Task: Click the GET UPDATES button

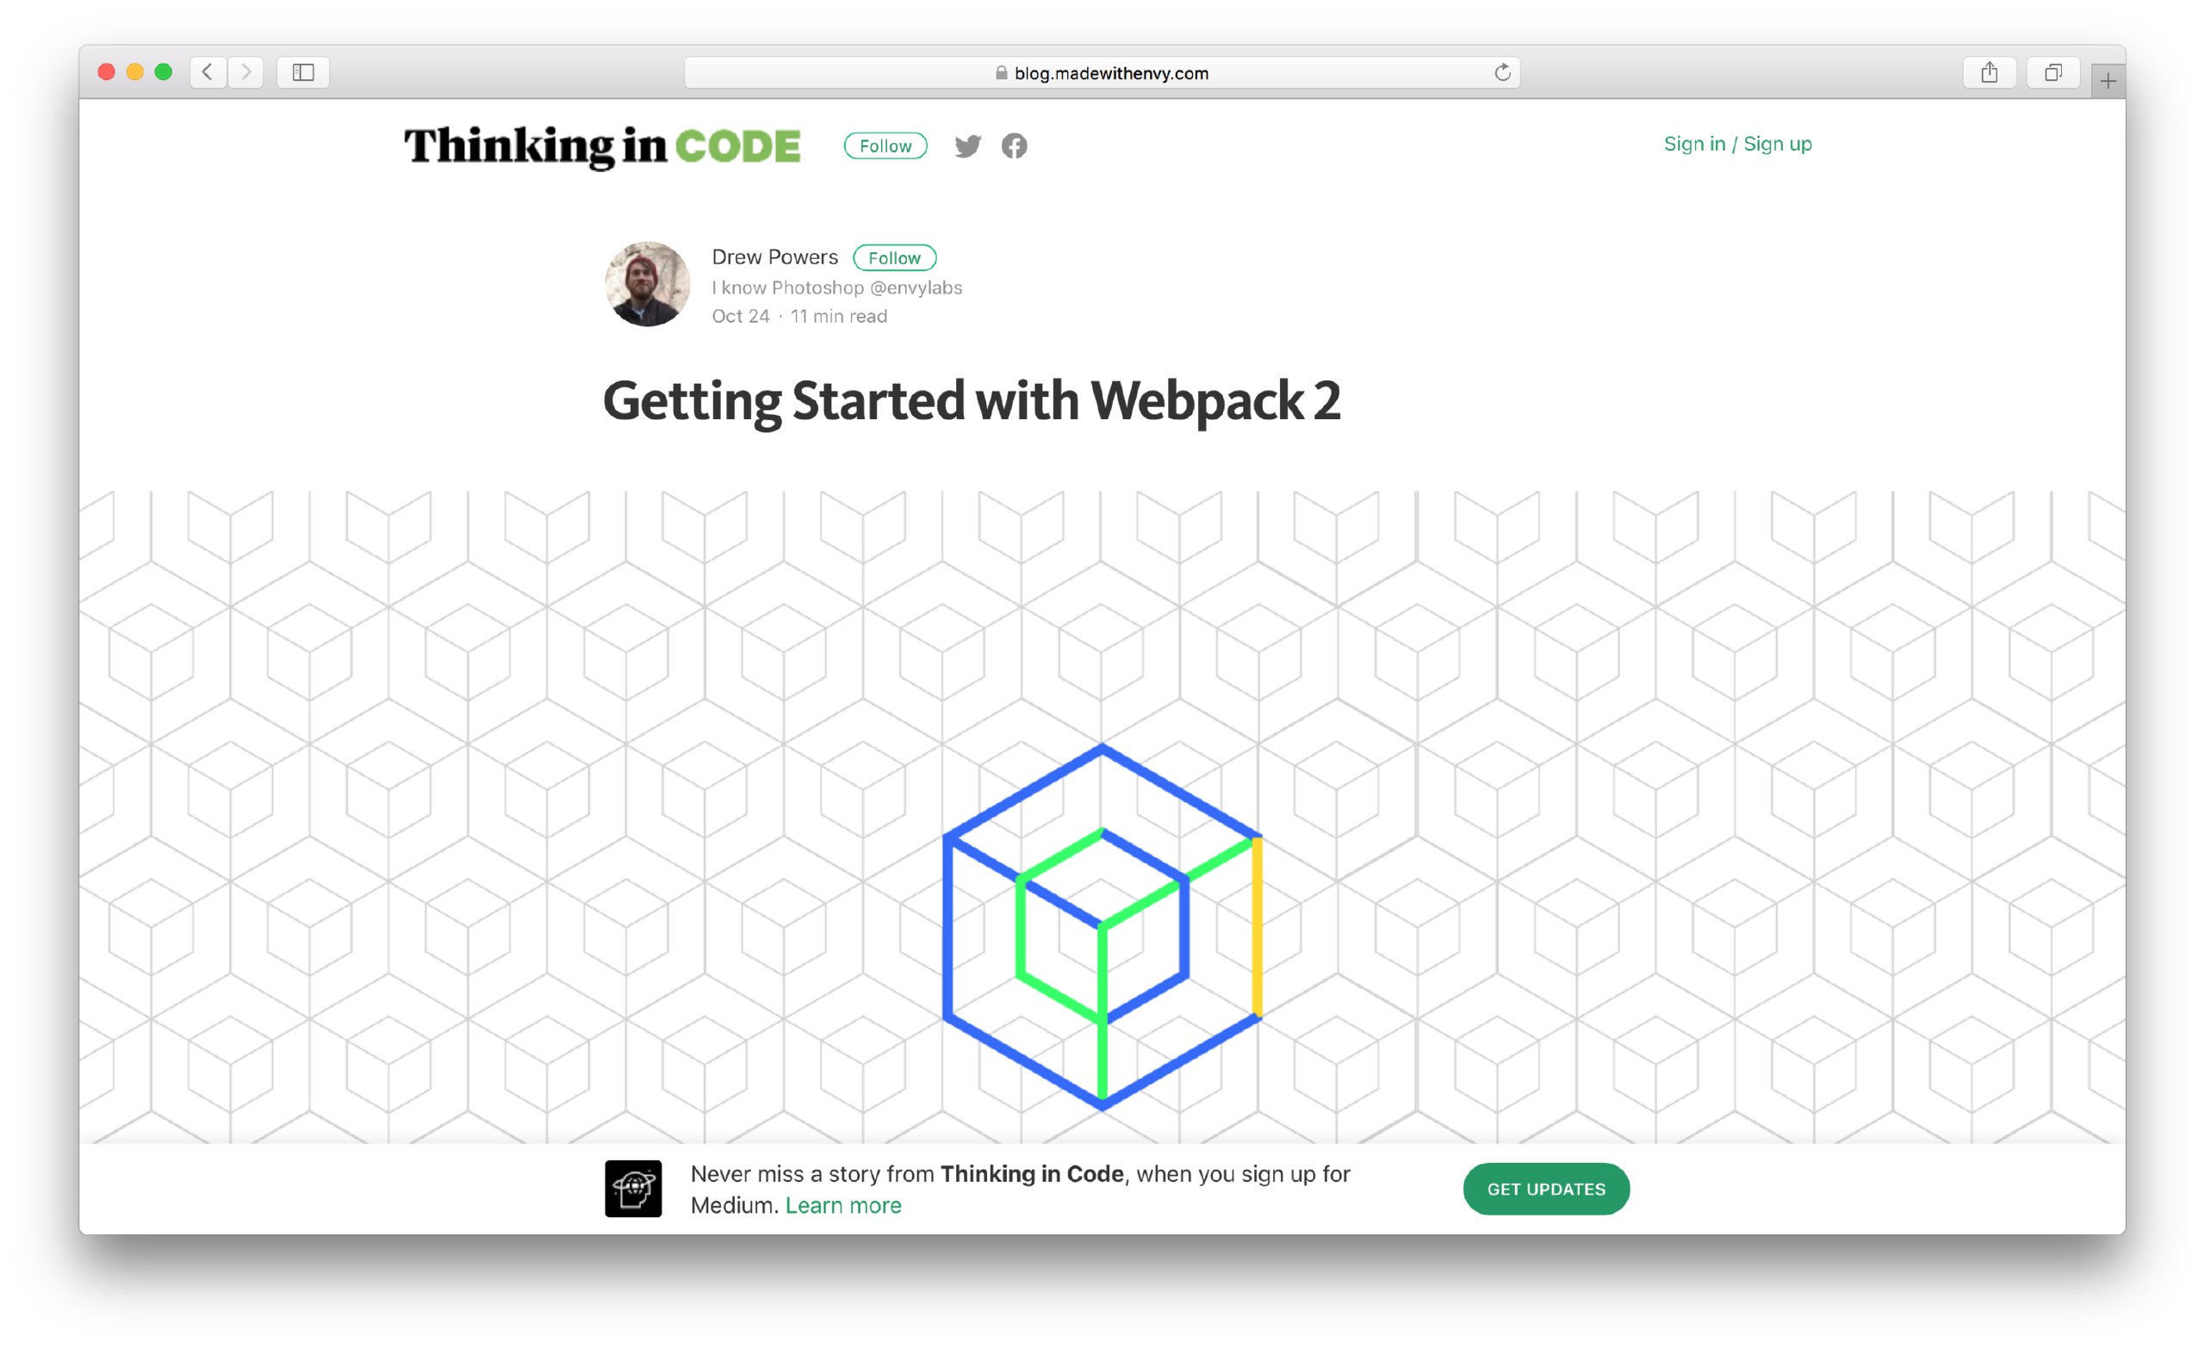Action: [x=1545, y=1189]
